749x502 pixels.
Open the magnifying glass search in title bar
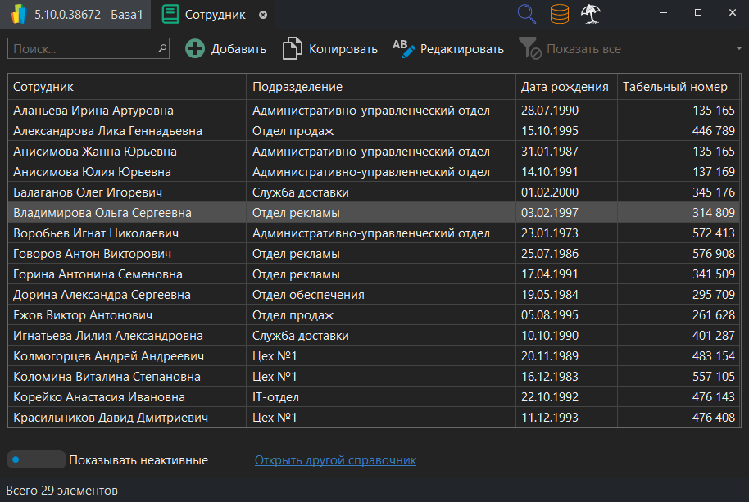(528, 14)
